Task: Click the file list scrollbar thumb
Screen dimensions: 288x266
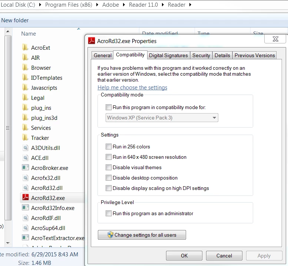Action: tap(8, 128)
